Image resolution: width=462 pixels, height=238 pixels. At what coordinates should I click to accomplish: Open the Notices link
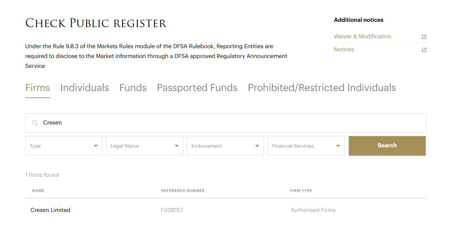pyautogui.click(x=344, y=50)
